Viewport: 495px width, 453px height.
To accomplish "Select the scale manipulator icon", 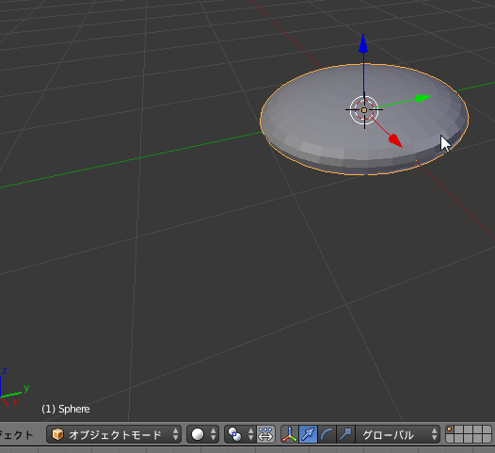I will click(x=345, y=434).
